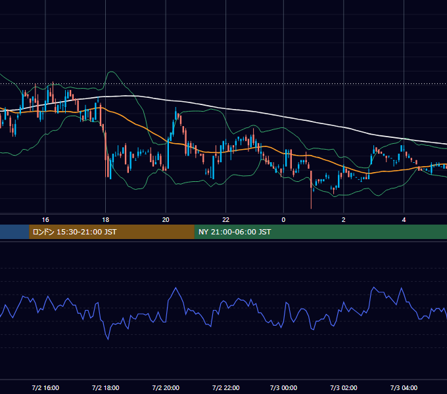Viewport: 447px width, 394px height.
Task: Click the 7/3 04:00 date label
Action: pos(404,387)
